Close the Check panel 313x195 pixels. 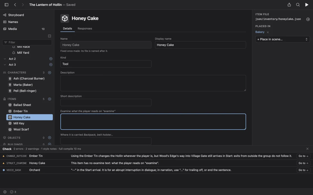point(307,149)
